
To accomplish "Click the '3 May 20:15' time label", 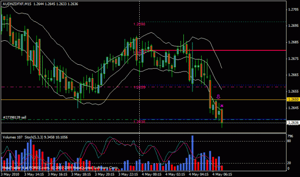I will coord(105,174).
